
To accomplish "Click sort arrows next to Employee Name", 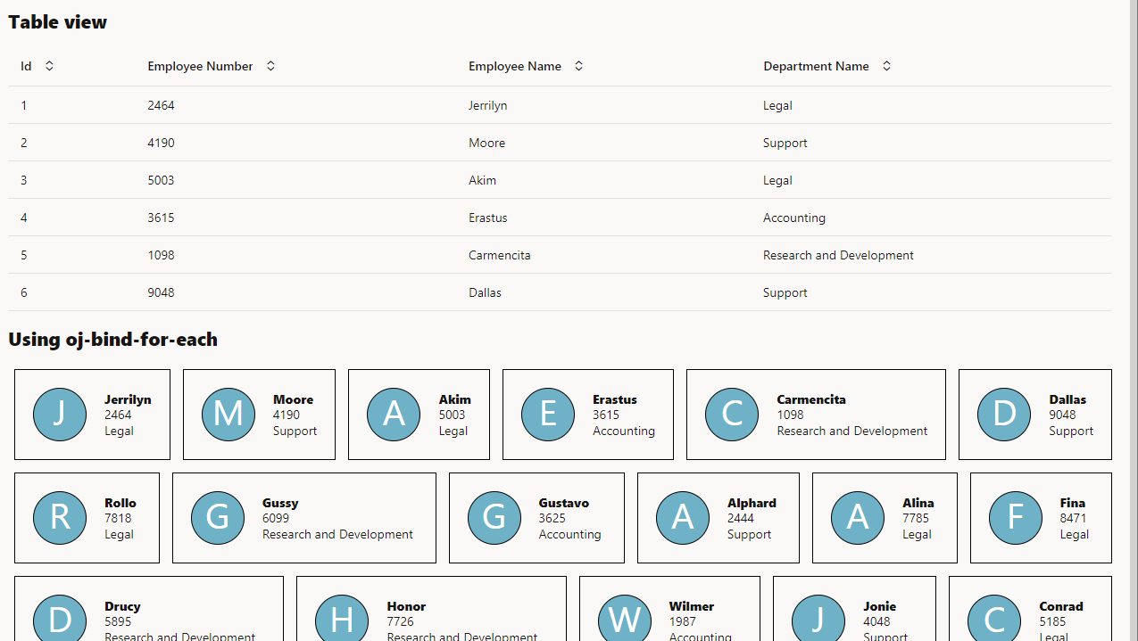I will tap(578, 66).
